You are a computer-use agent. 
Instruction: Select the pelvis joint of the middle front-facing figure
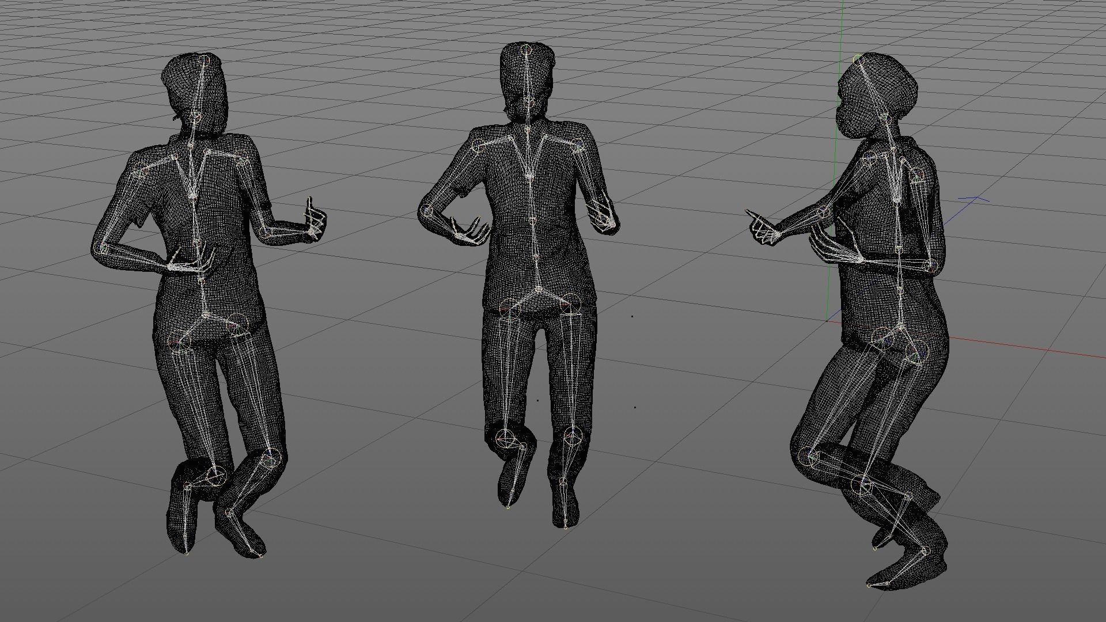click(539, 289)
